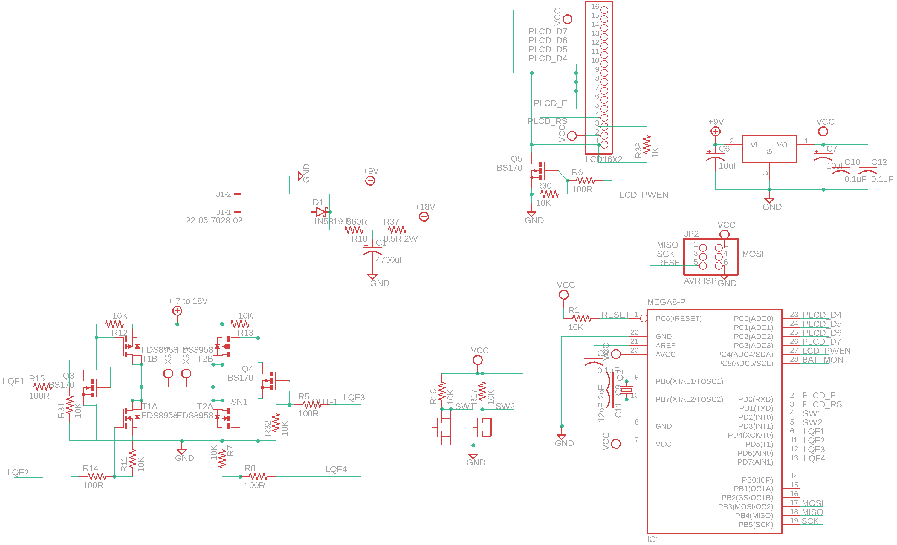Viewport: 897px width, 545px height.
Task: Click the R10 560R resistor symbol
Action: pyautogui.click(x=354, y=230)
